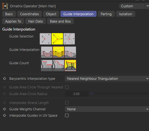
Task: Click the Ornatrix Operator [Main Hair] title
Action: click(33, 6)
